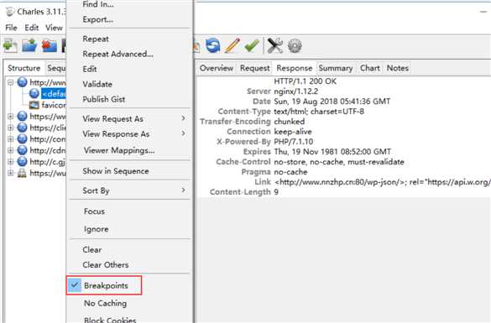Choose Edit in the context menu
491x323 pixels.
point(90,69)
